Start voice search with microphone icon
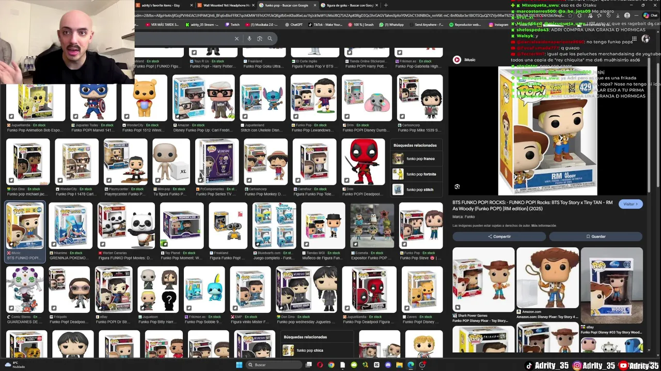The height and width of the screenshot is (371, 661). click(249, 39)
